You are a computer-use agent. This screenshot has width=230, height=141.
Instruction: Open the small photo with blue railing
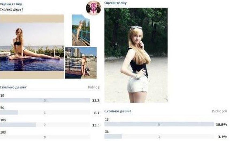point(81,30)
